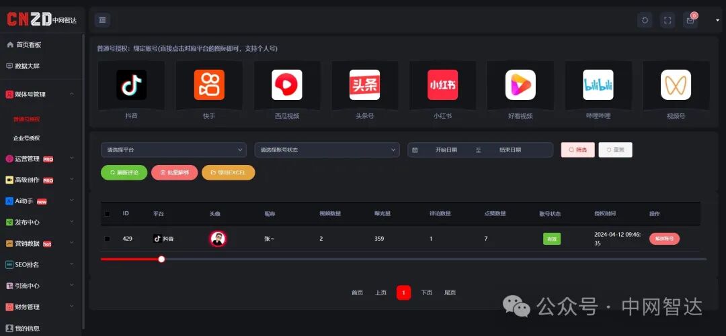Expand the 营销数据 chevron
The width and height of the screenshot is (726, 336).
[x=72, y=243]
